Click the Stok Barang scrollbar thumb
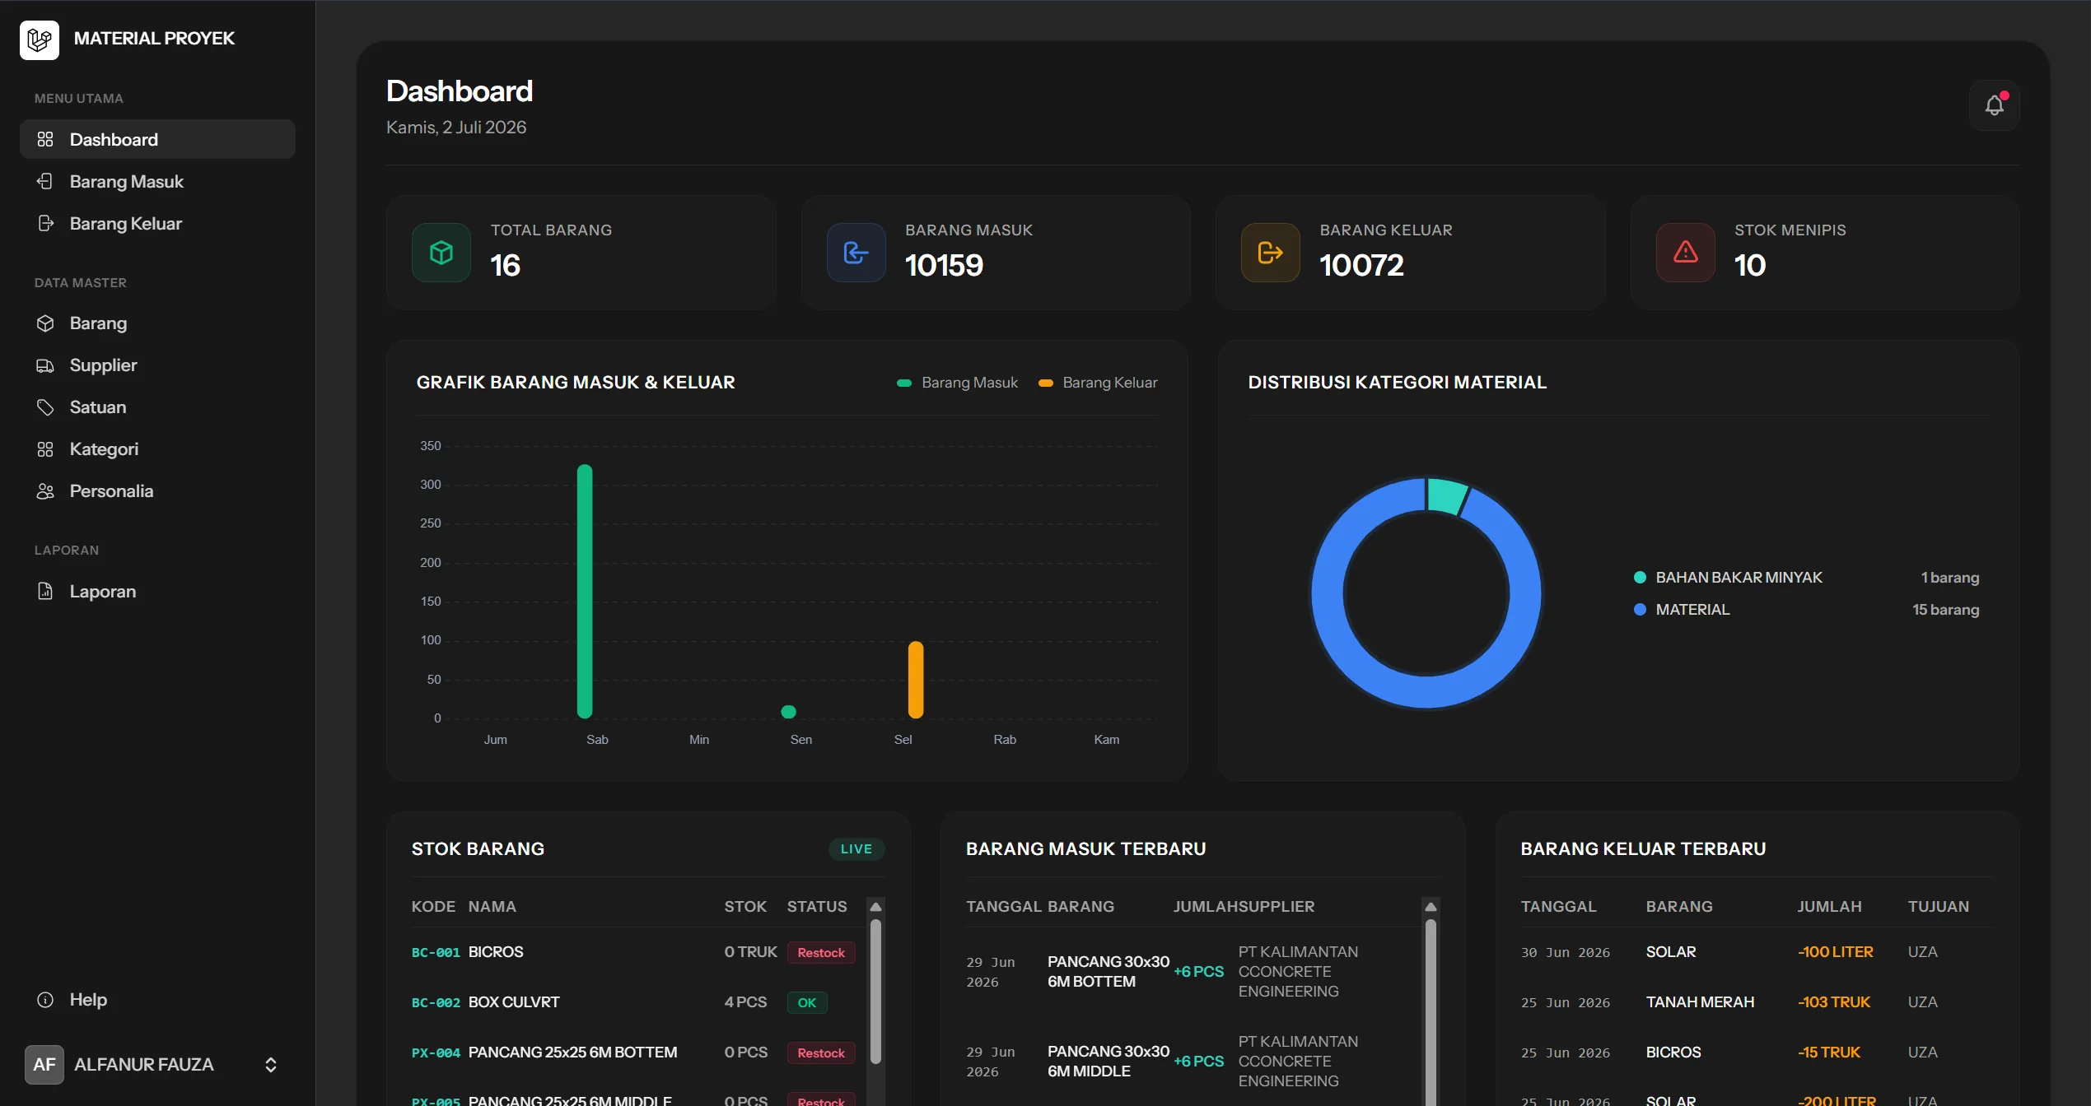 click(x=876, y=992)
